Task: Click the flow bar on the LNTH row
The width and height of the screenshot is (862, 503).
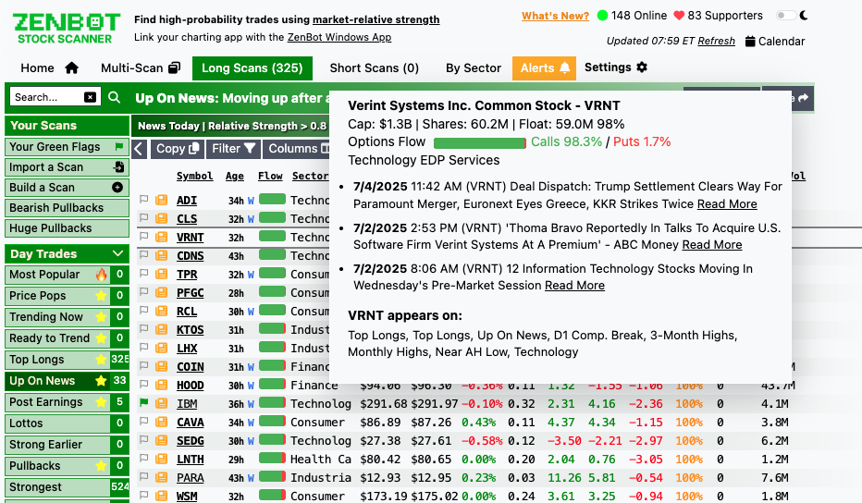Action: [272, 458]
